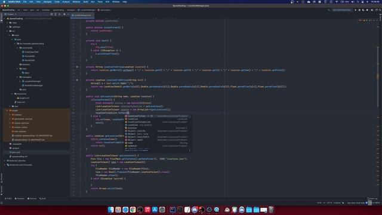Open the Project view selector dropdown
The height and width of the screenshot is (215, 382).
(x=11, y=14)
